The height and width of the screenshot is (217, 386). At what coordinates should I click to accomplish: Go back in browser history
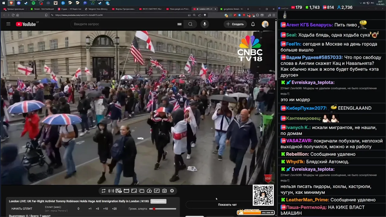[x=4, y=15]
